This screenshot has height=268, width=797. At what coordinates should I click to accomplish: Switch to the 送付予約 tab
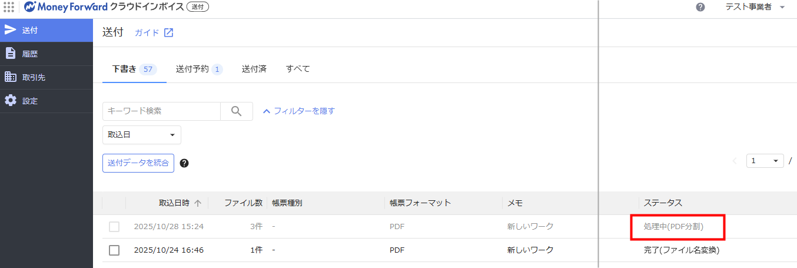(198, 69)
